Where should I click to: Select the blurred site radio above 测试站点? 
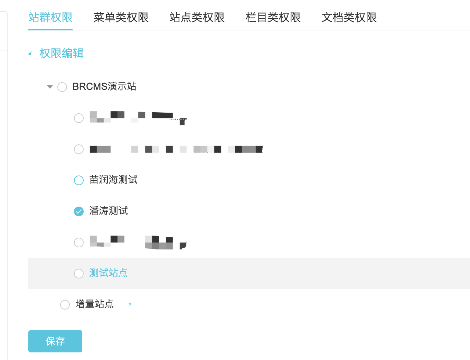[x=79, y=243]
